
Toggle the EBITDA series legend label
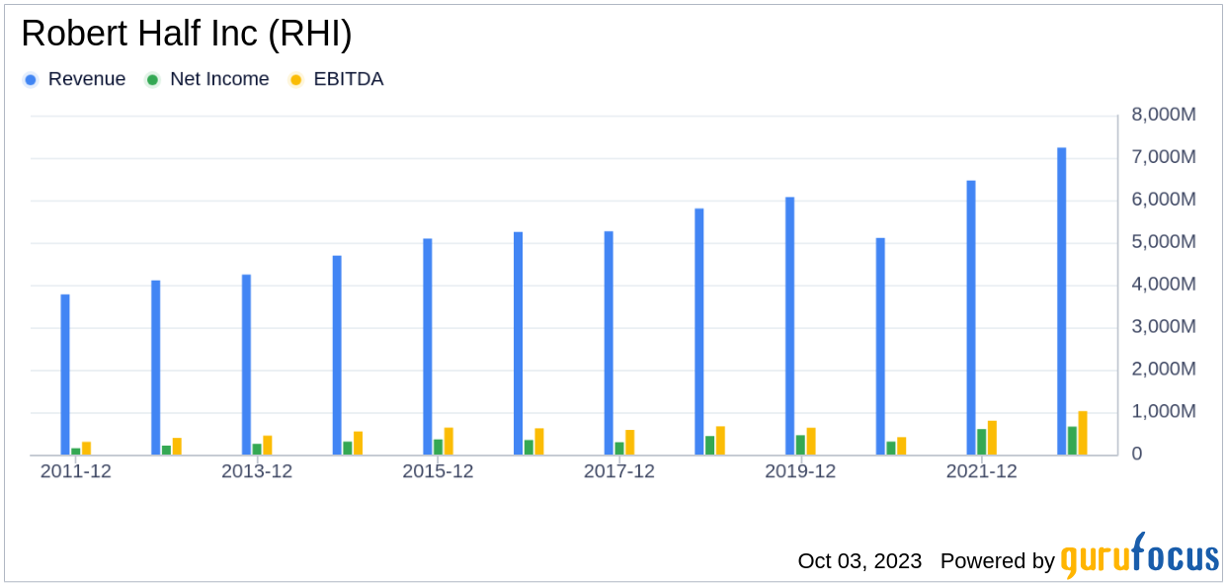(x=348, y=79)
